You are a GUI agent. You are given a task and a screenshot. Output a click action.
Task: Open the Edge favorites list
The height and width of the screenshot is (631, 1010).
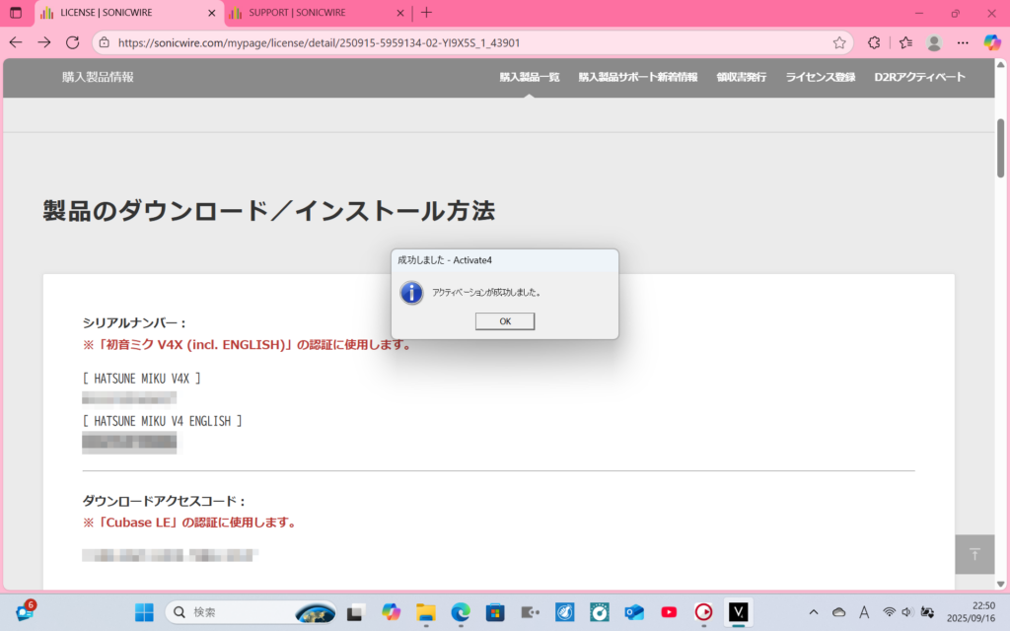(905, 43)
